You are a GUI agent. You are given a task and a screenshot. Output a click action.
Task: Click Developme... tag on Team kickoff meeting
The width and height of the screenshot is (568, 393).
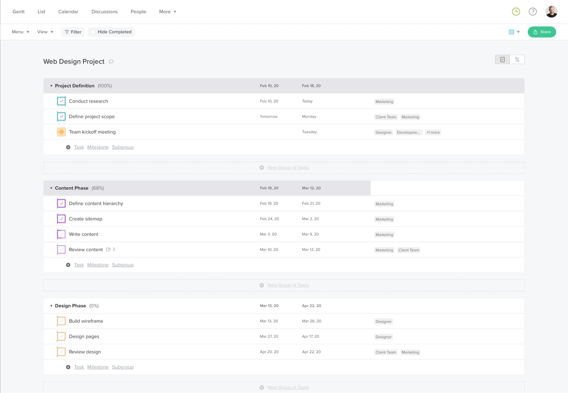408,132
